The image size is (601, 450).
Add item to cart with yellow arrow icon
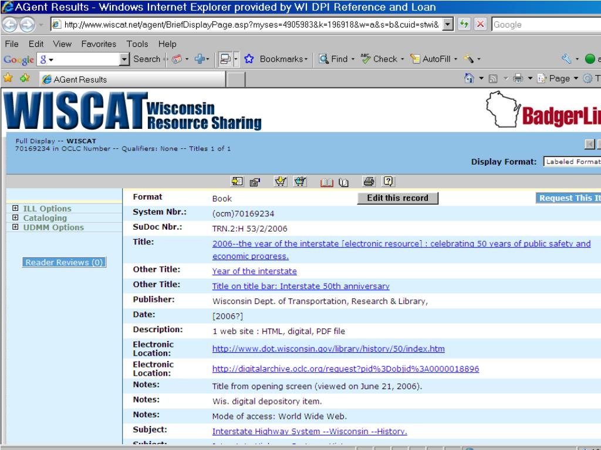(x=281, y=182)
